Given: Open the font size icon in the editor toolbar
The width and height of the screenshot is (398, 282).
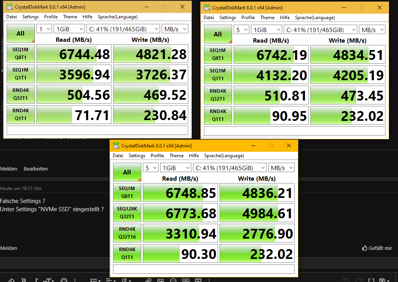Looking at the screenshot, I should tap(49, 280).
